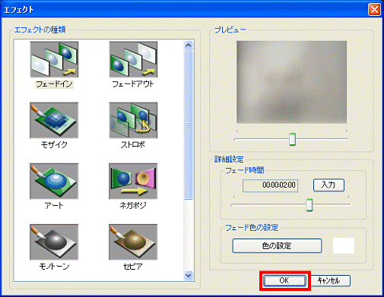
Task: Click the セピア label text
Action: click(x=133, y=267)
